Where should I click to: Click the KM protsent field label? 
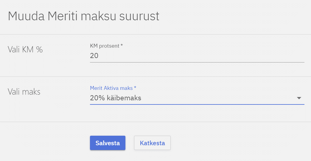104,46
